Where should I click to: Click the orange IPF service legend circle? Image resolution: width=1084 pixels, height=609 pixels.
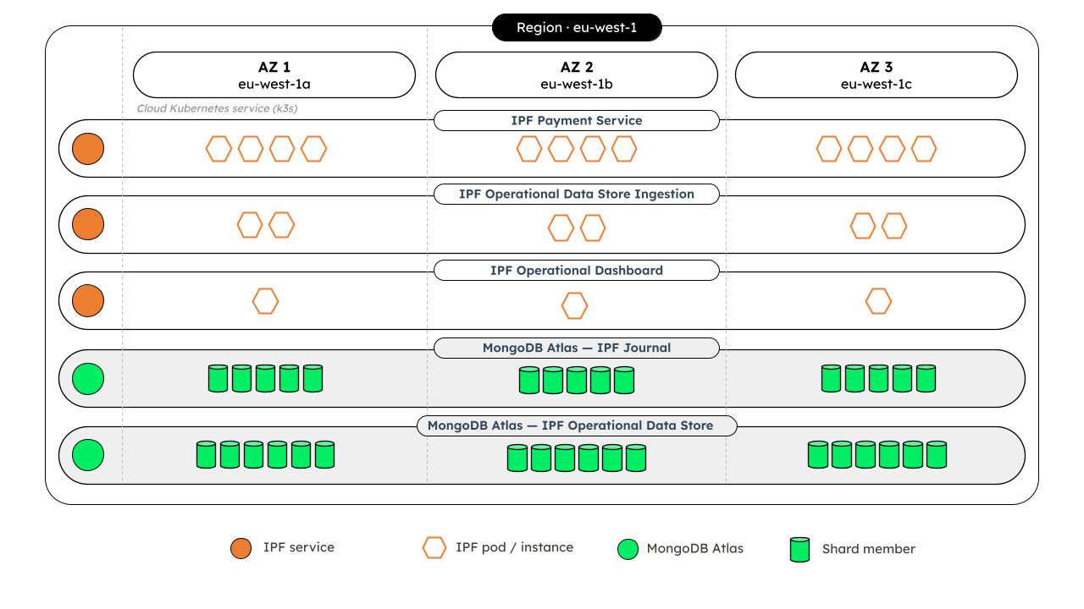pyautogui.click(x=241, y=548)
